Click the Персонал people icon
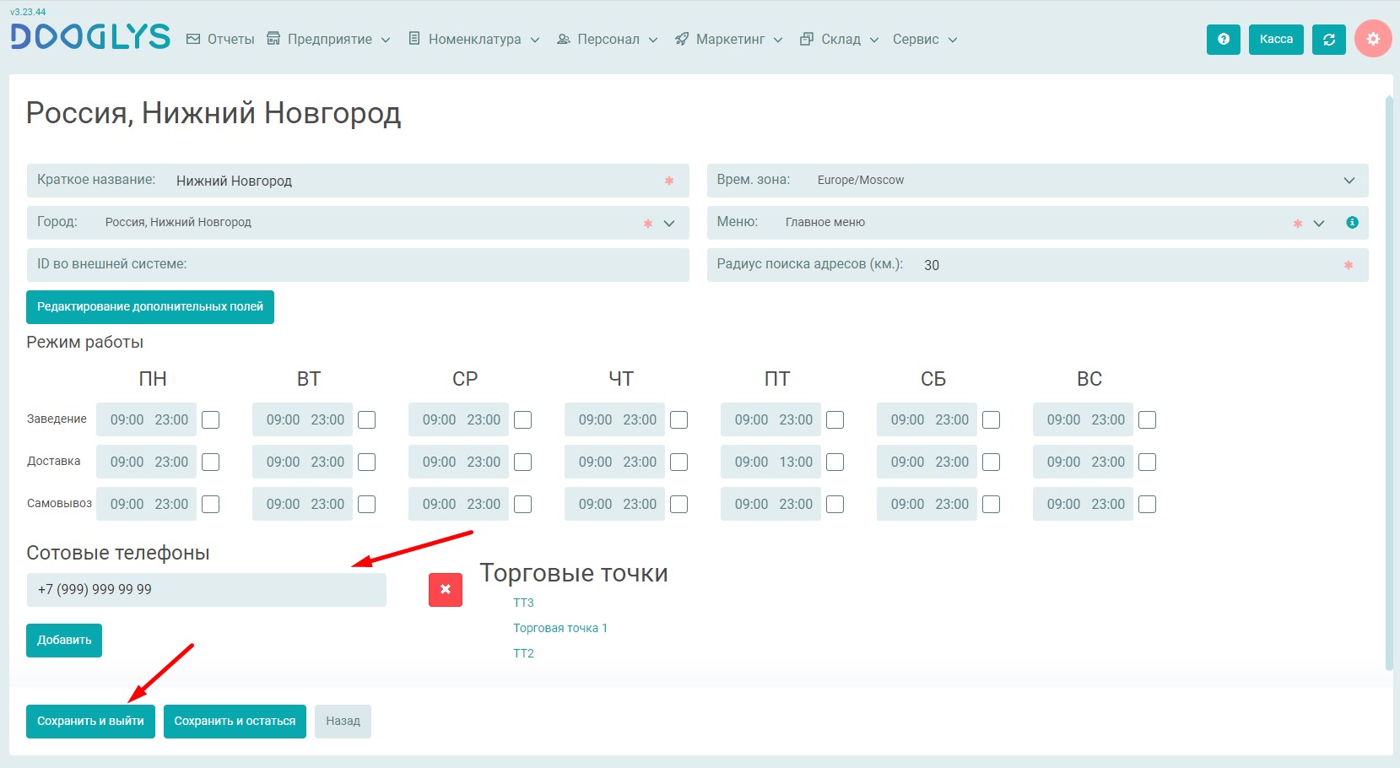 [564, 39]
